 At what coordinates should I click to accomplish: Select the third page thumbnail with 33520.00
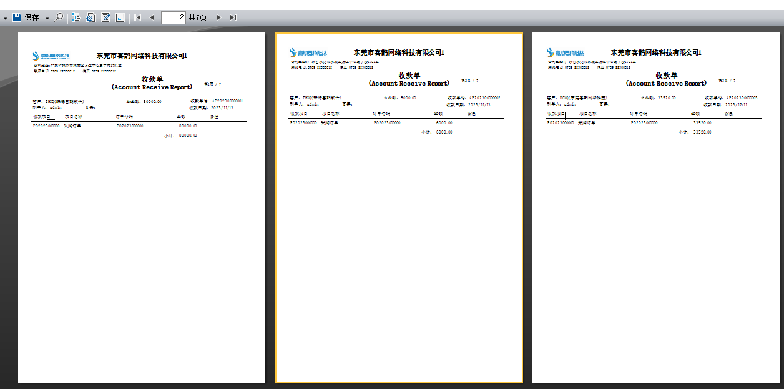click(x=656, y=208)
